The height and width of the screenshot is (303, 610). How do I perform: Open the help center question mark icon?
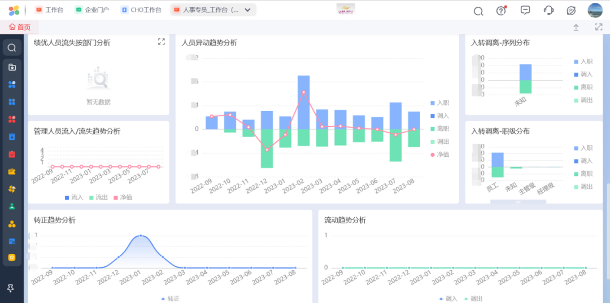point(501,11)
